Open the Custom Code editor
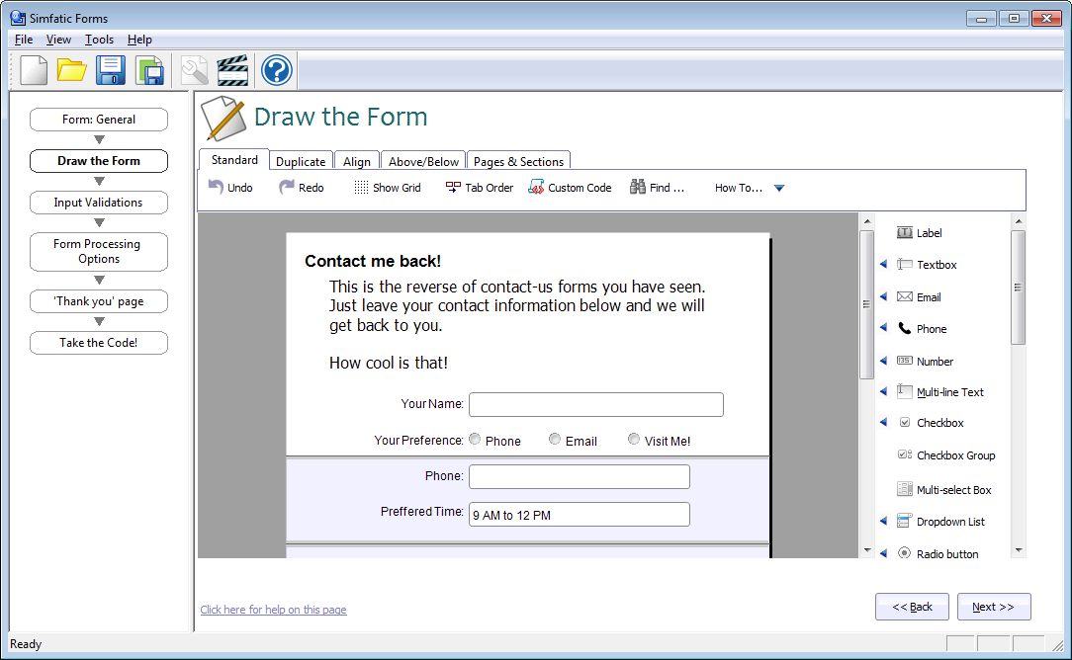 point(570,187)
